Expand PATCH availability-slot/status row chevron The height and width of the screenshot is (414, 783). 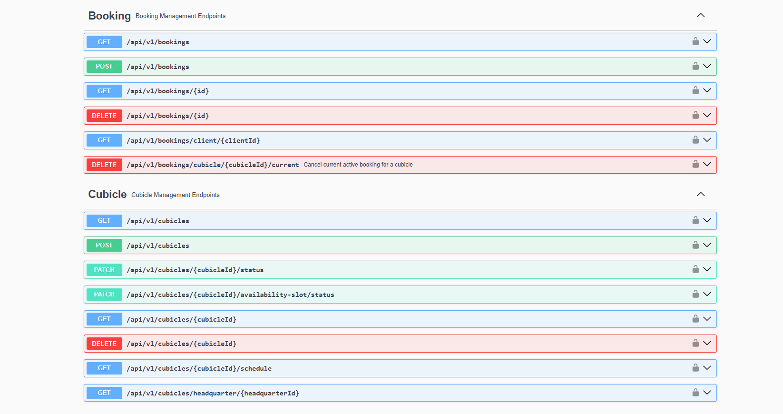(x=707, y=294)
